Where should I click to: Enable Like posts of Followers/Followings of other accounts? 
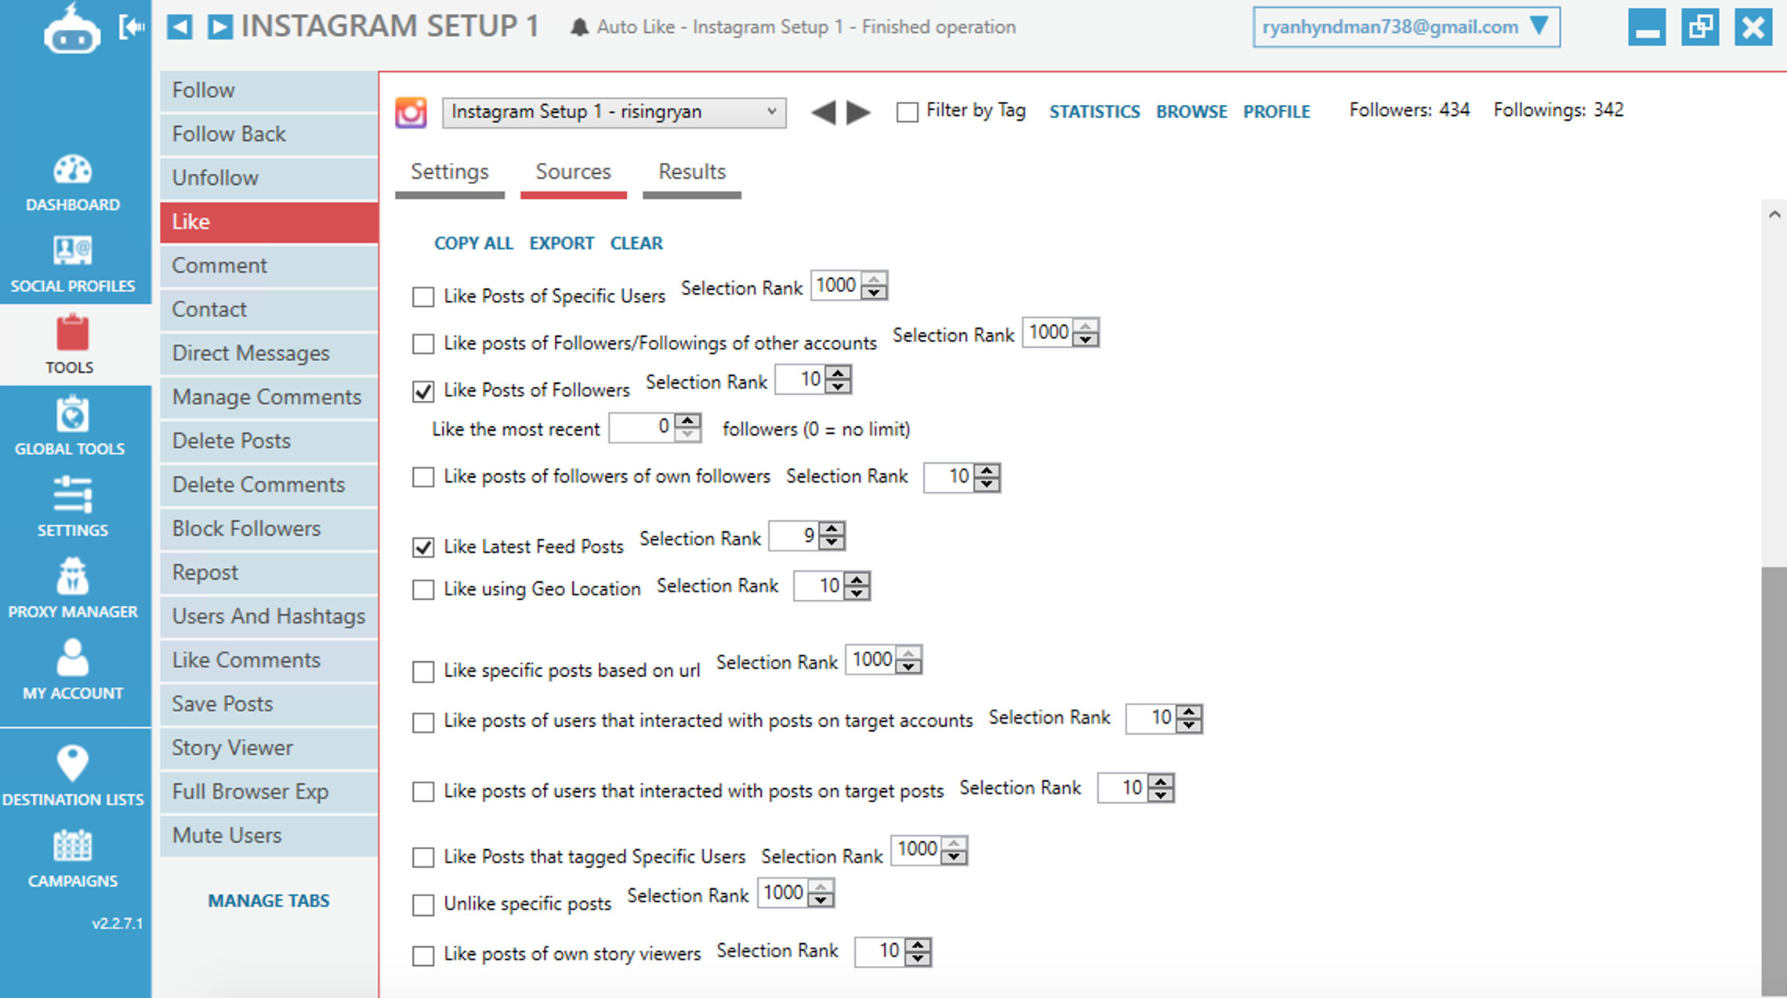423,344
